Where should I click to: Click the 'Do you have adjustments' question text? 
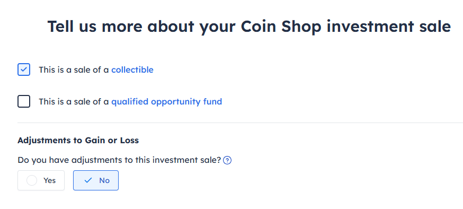point(119,160)
